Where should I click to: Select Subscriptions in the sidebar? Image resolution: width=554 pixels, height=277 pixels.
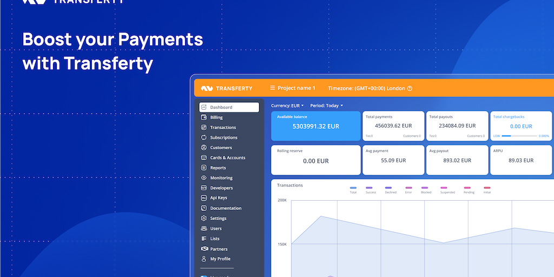223,137
